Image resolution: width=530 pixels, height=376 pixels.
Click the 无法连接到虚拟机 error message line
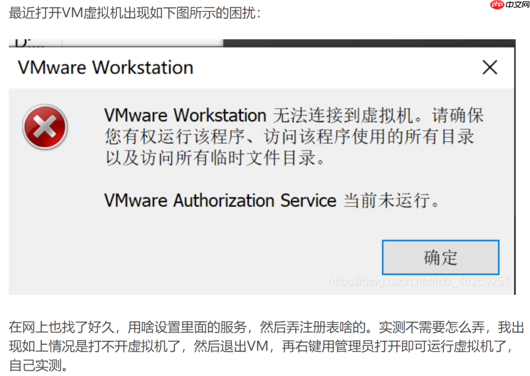[x=293, y=116]
